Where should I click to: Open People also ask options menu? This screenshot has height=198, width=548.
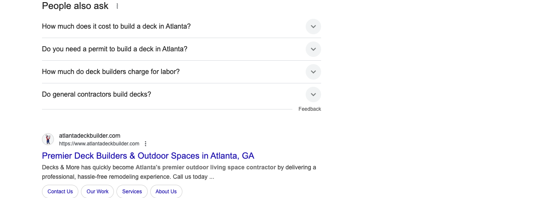coord(117,6)
